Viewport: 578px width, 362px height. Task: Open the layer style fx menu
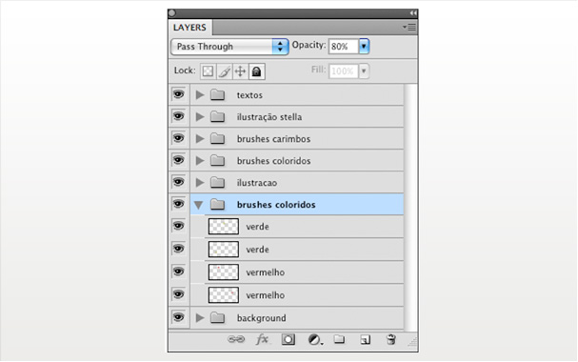(262, 339)
